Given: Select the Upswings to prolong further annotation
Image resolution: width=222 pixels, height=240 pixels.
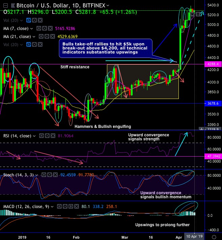Looking at the screenshot, I should click(162, 225).
